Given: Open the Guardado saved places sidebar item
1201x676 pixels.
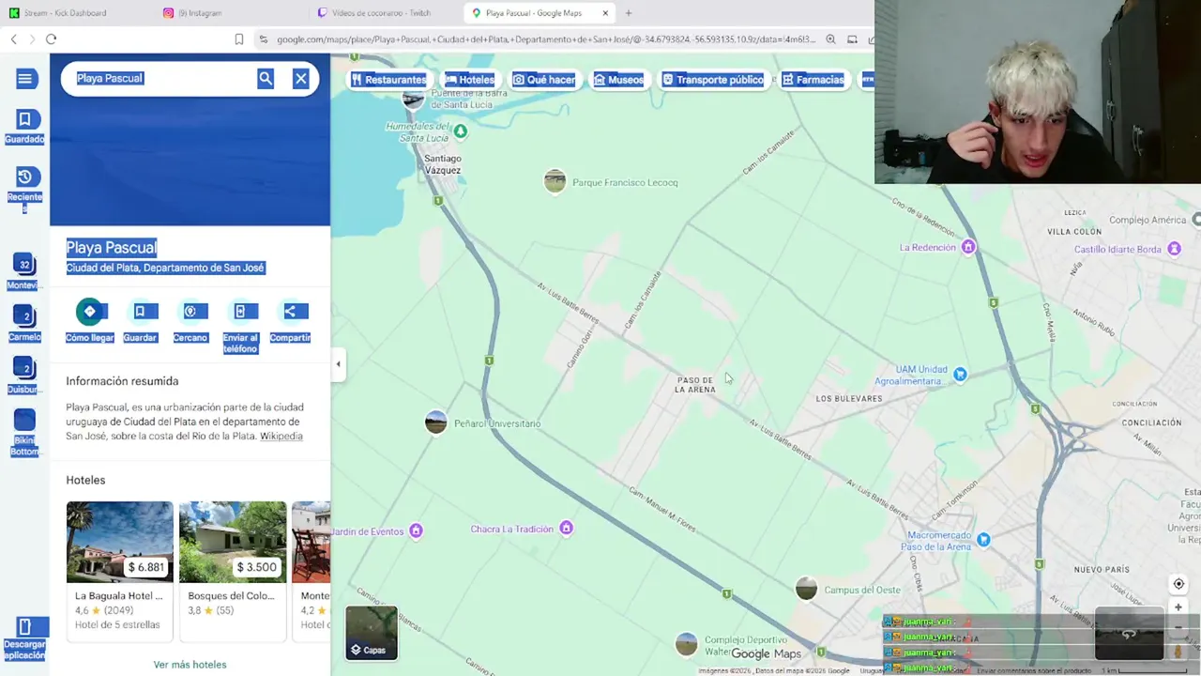Looking at the screenshot, I should [24, 127].
